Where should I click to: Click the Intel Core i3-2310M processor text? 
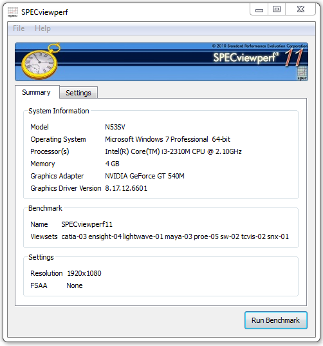173,151
